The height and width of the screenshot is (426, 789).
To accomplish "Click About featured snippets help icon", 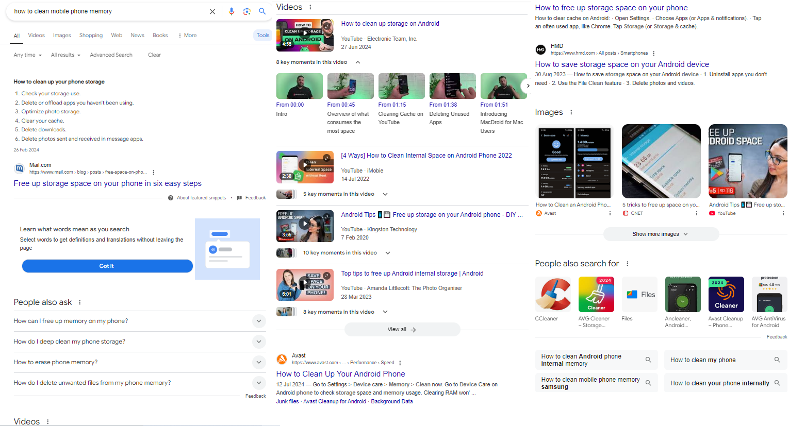I will pyautogui.click(x=171, y=198).
